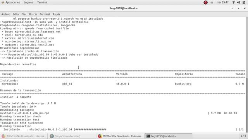Open the Archivo menu
The width and height of the screenshot is (248, 139).
tap(6, 14)
